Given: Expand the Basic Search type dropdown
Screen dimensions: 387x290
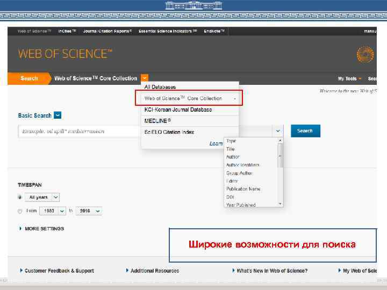Looking at the screenshot, I should coord(58,115).
